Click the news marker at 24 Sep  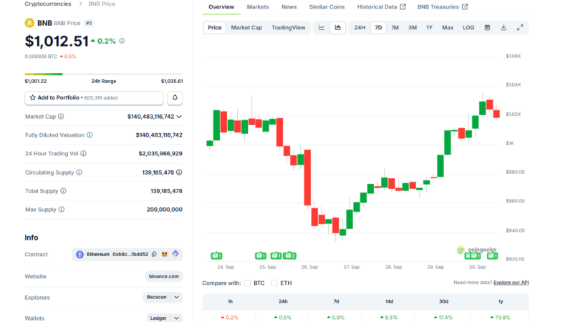click(216, 255)
